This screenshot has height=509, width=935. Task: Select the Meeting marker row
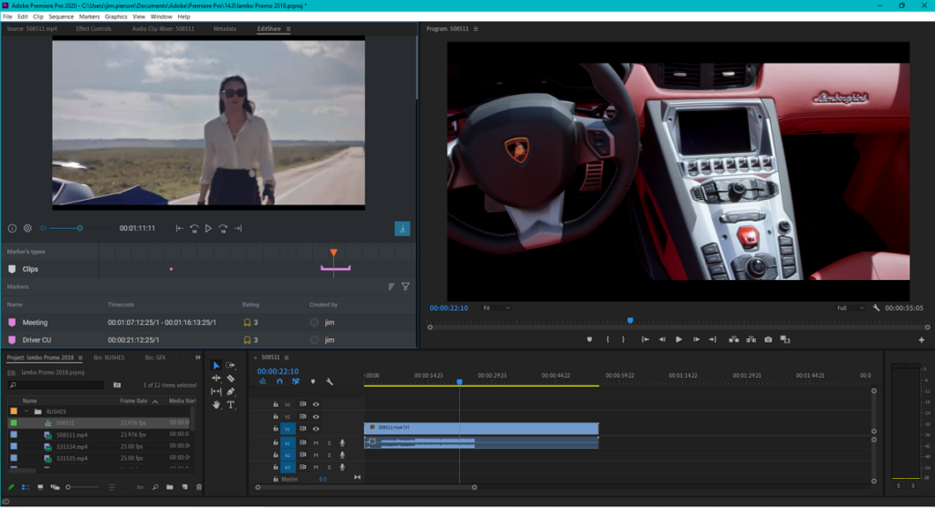209,322
